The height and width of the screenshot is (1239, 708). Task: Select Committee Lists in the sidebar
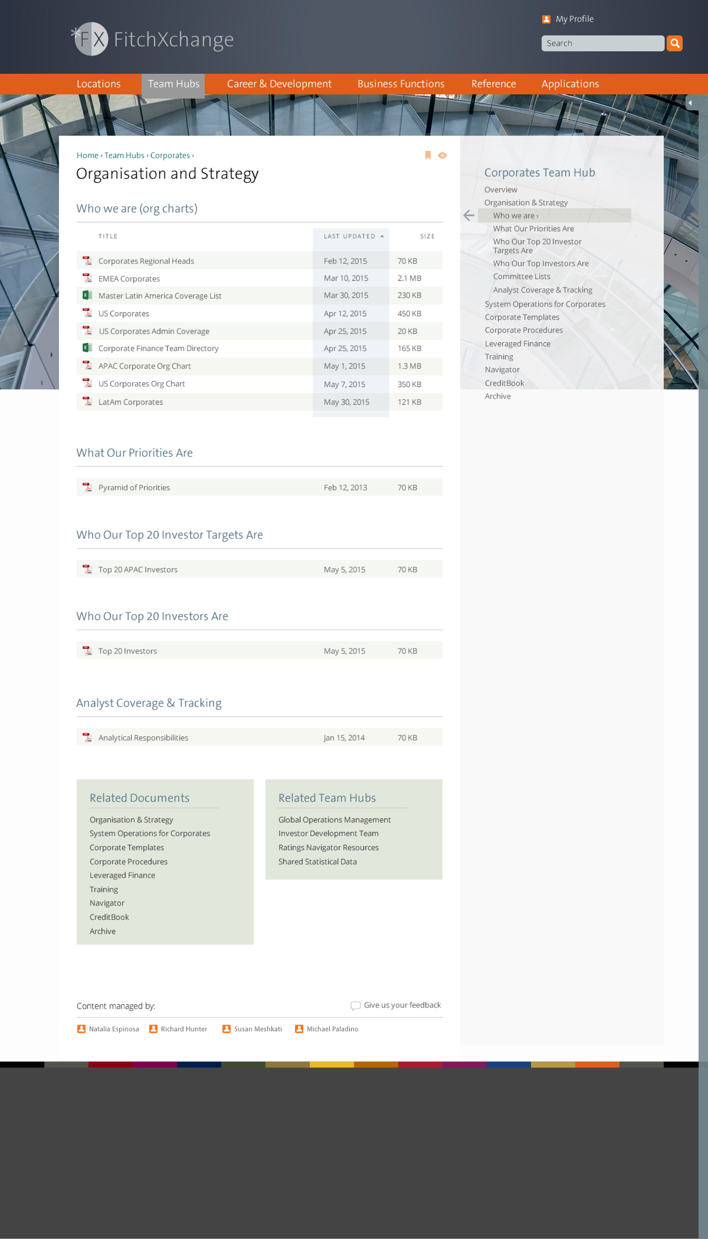point(522,276)
